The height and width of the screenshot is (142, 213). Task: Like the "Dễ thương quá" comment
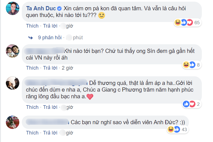pyautogui.click(x=32, y=107)
